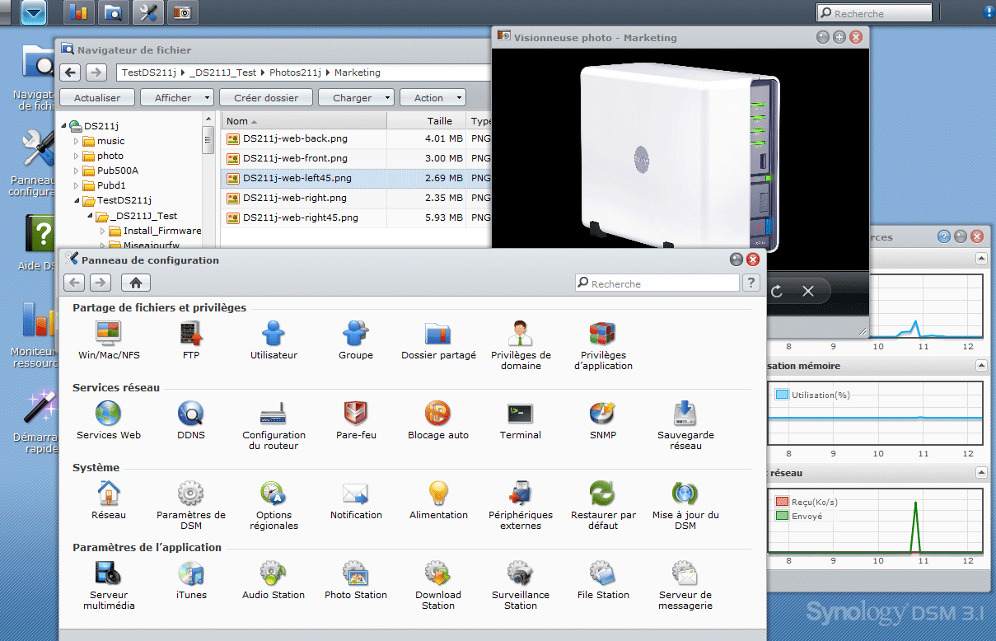Open the Terminal settings
This screenshot has height=641, width=996.
coord(521,420)
